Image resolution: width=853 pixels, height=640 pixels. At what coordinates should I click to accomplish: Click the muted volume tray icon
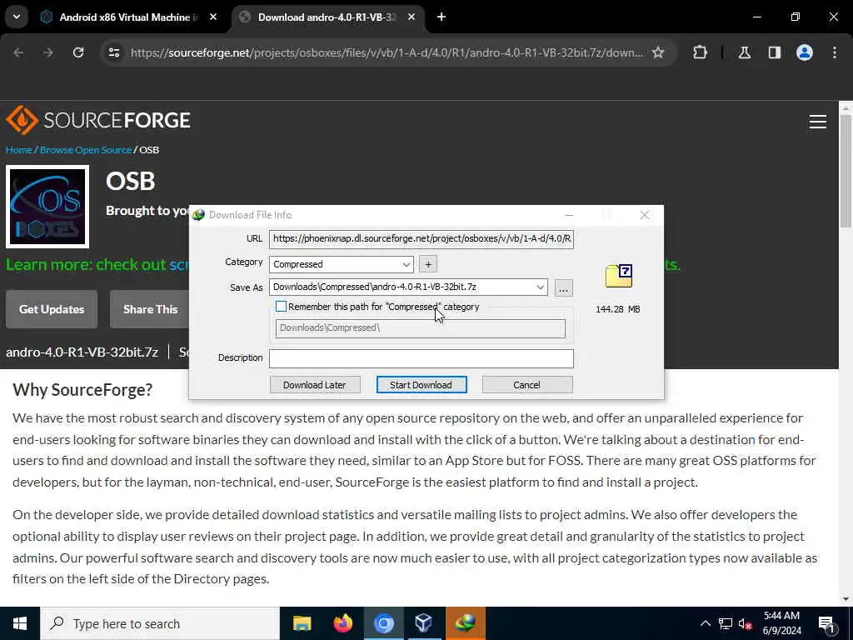[x=746, y=623]
